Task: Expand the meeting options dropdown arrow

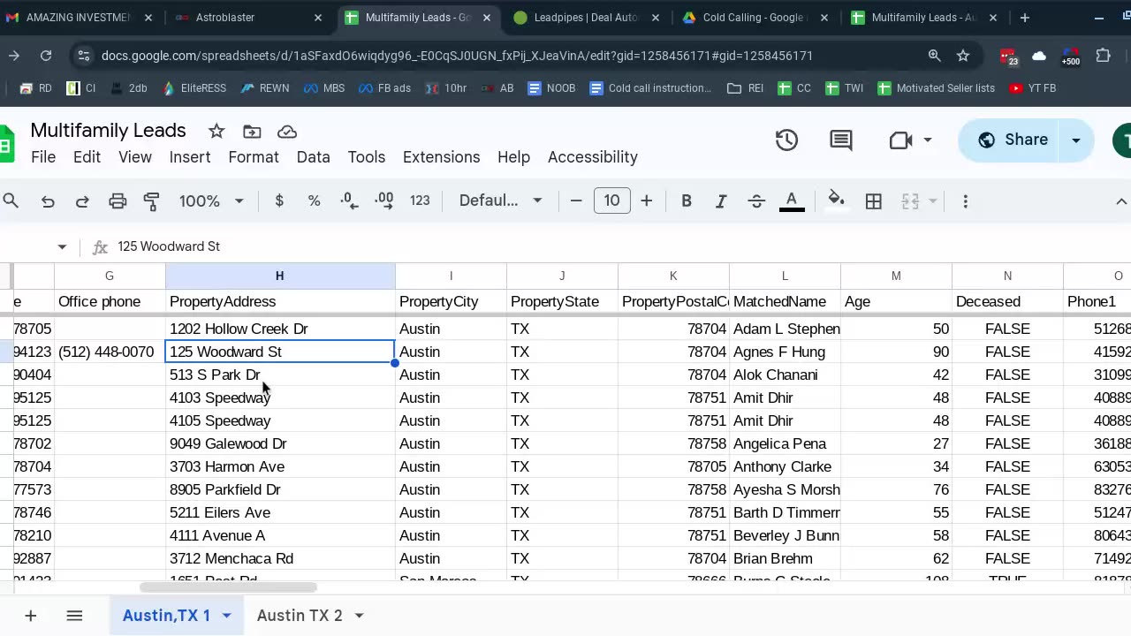Action: pos(928,140)
